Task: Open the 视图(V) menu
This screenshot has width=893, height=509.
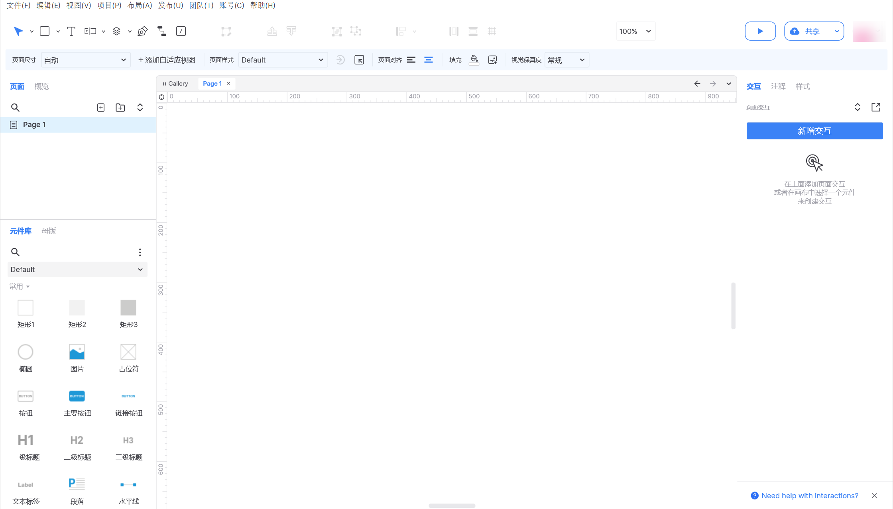Action: pyautogui.click(x=79, y=5)
